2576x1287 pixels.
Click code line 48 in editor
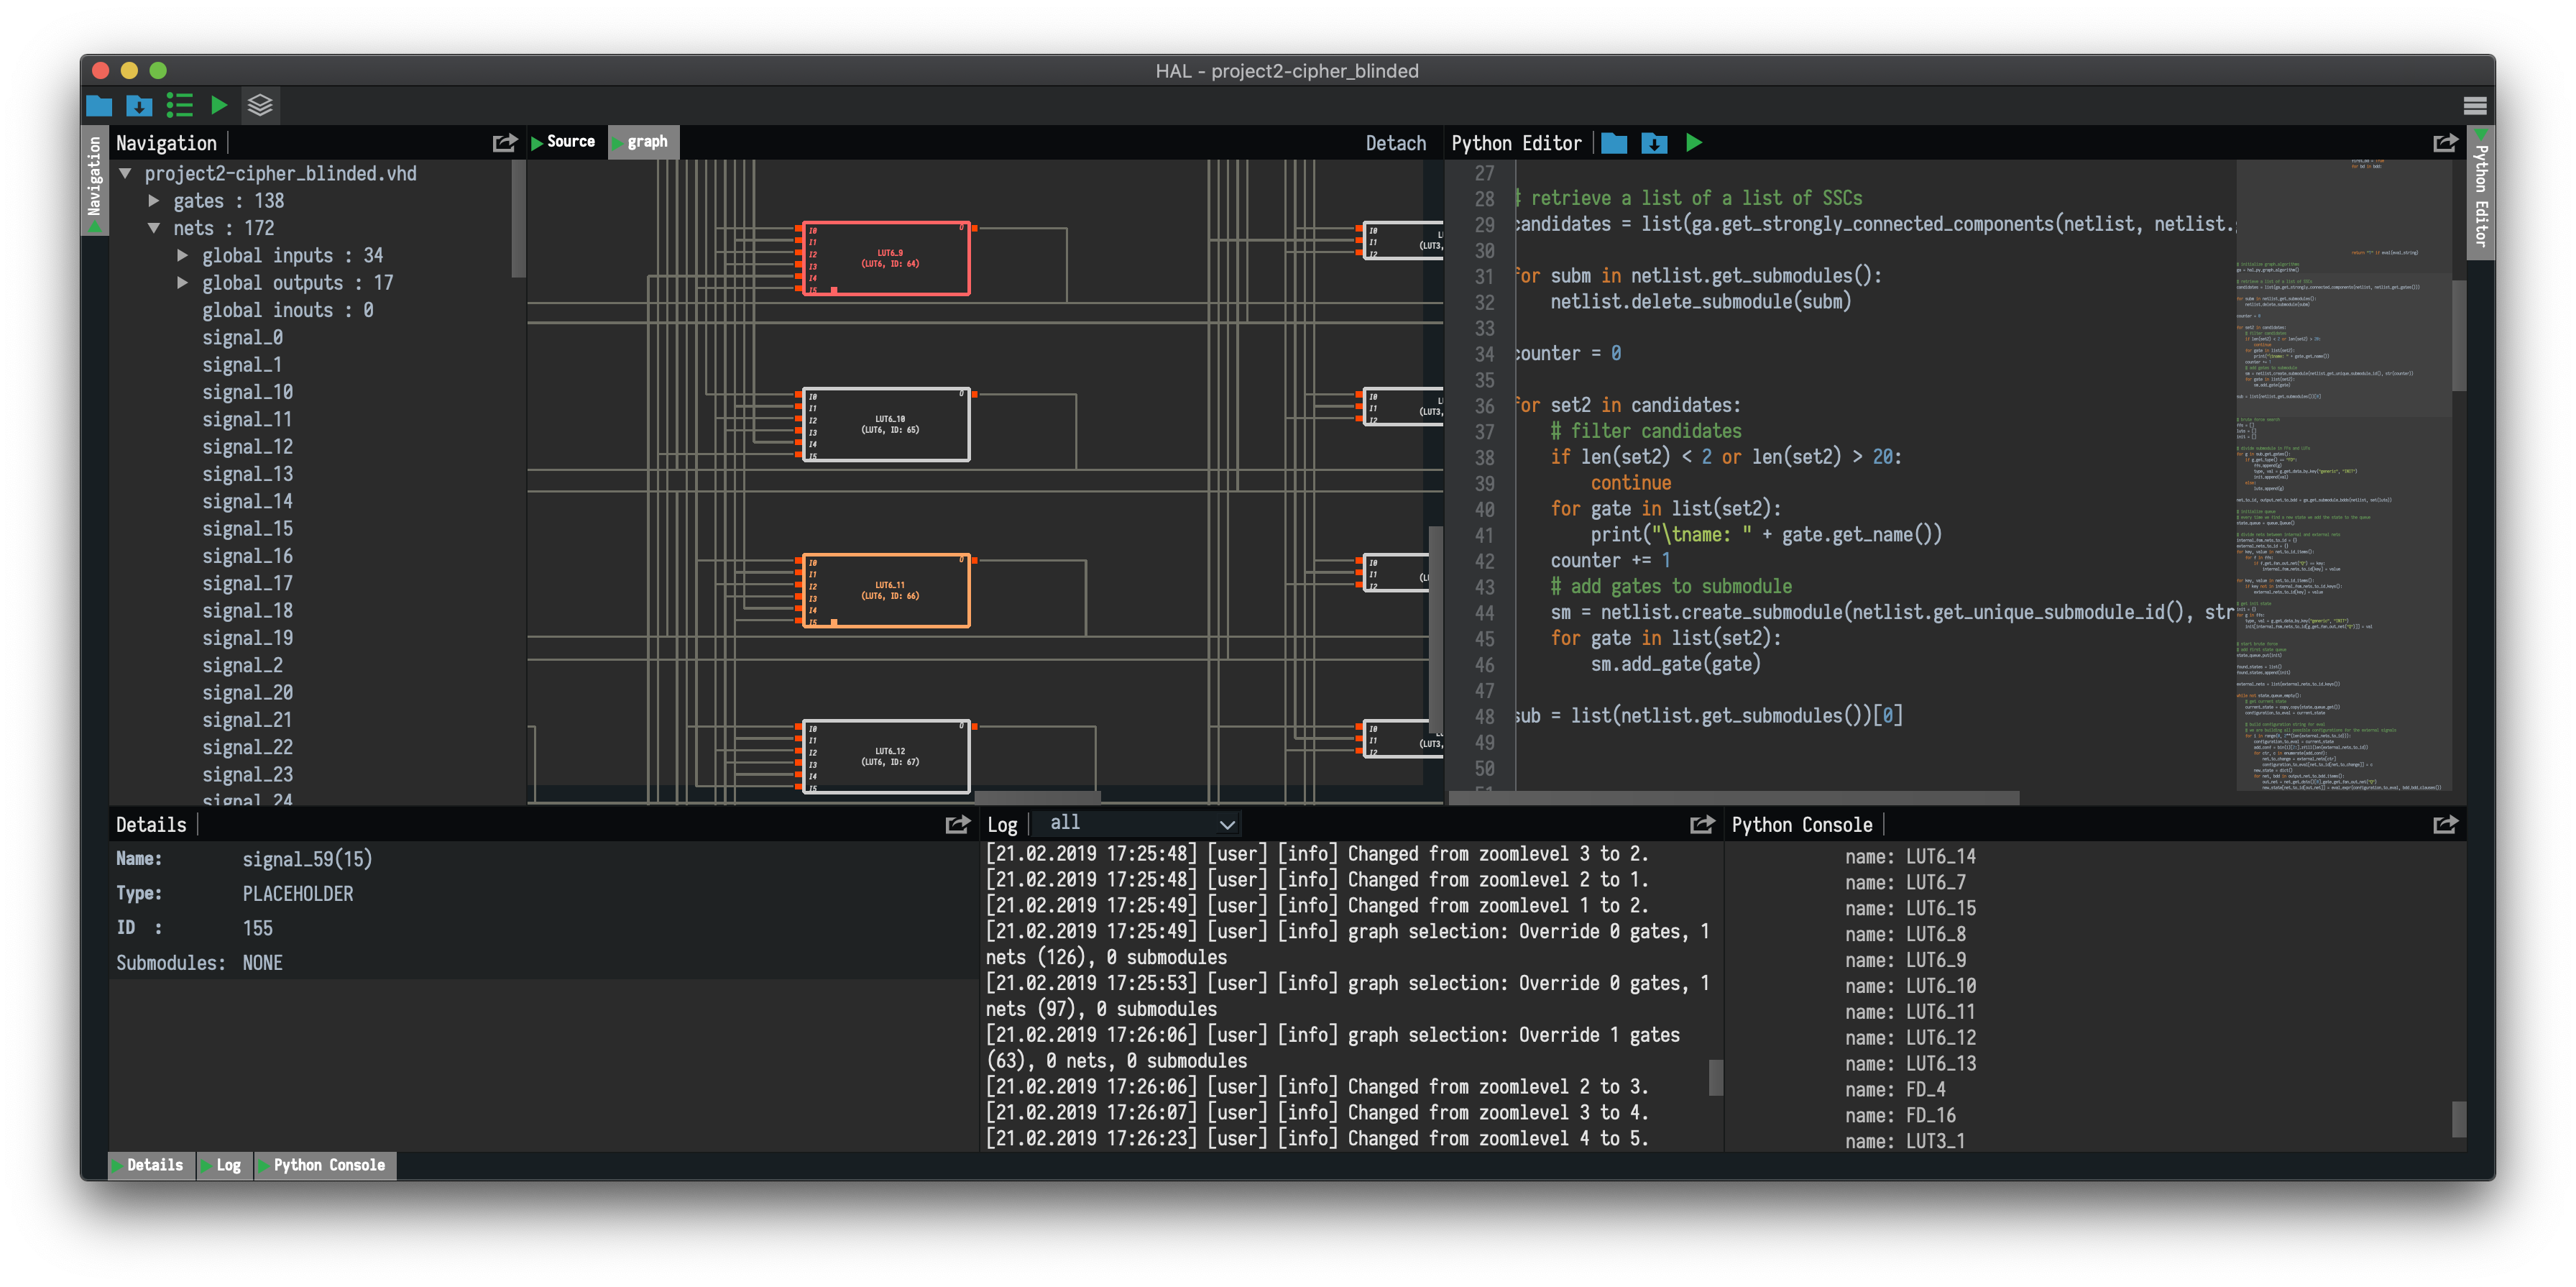click(1708, 716)
